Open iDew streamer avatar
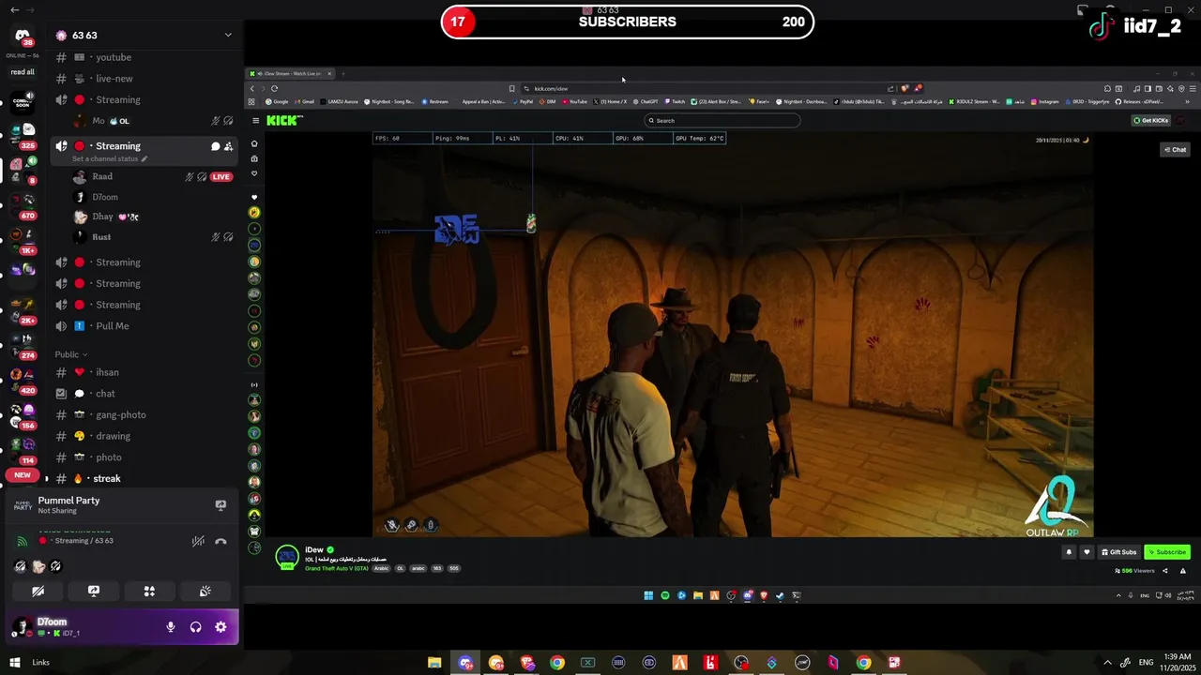This screenshot has height=675, width=1201. pos(287,557)
